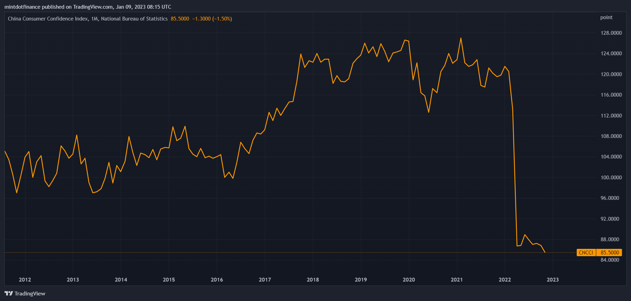
Task: Click the 128.0000 price axis label
Action: click(611, 33)
